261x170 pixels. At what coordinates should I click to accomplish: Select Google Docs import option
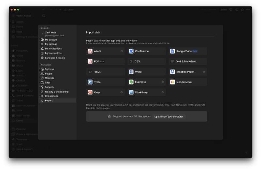pos(188,51)
